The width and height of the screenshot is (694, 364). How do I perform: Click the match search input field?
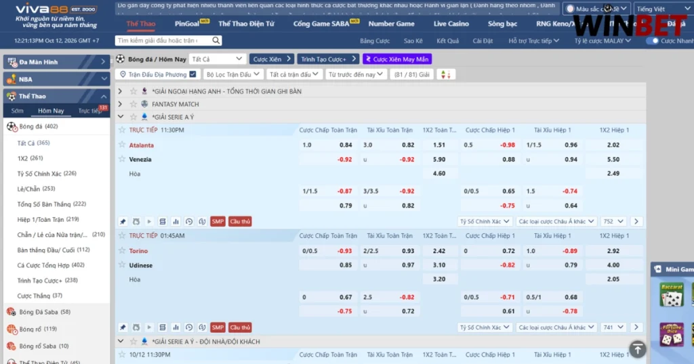(163, 41)
